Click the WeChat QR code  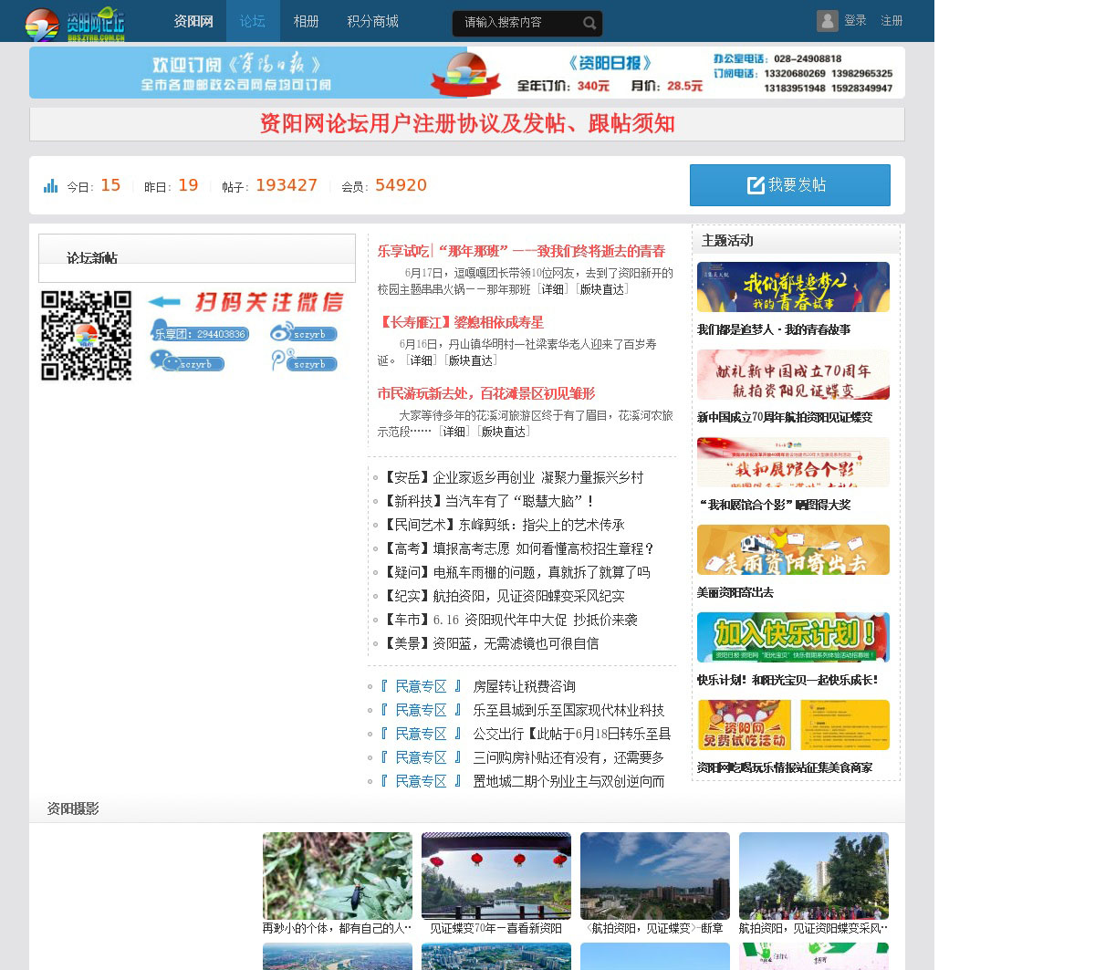87,335
